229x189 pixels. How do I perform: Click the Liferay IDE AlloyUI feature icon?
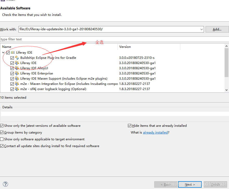click(x=17, y=68)
